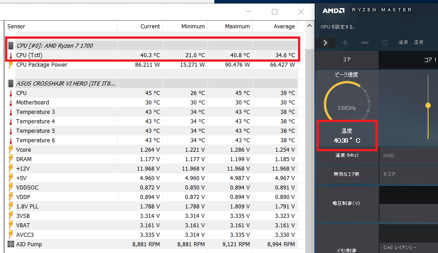The height and width of the screenshot is (253, 438).
Task: Select the Motherboard sensor row label
Action: click(x=33, y=103)
